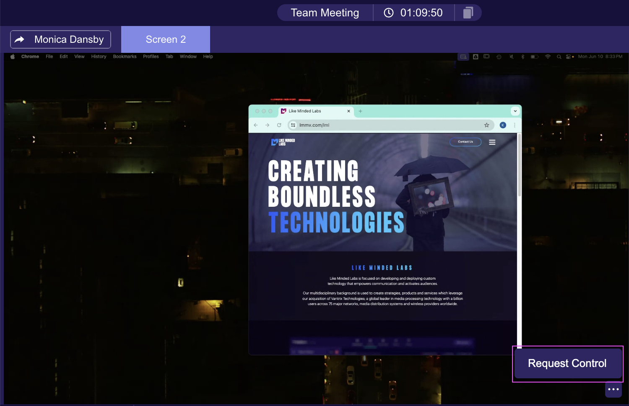629x406 pixels.
Task: Open the Chrome menu in menu bar
Action: (x=30, y=57)
